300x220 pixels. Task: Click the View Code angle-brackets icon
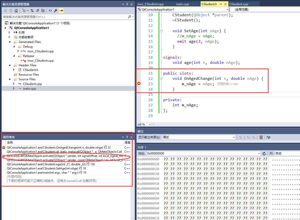point(50,10)
